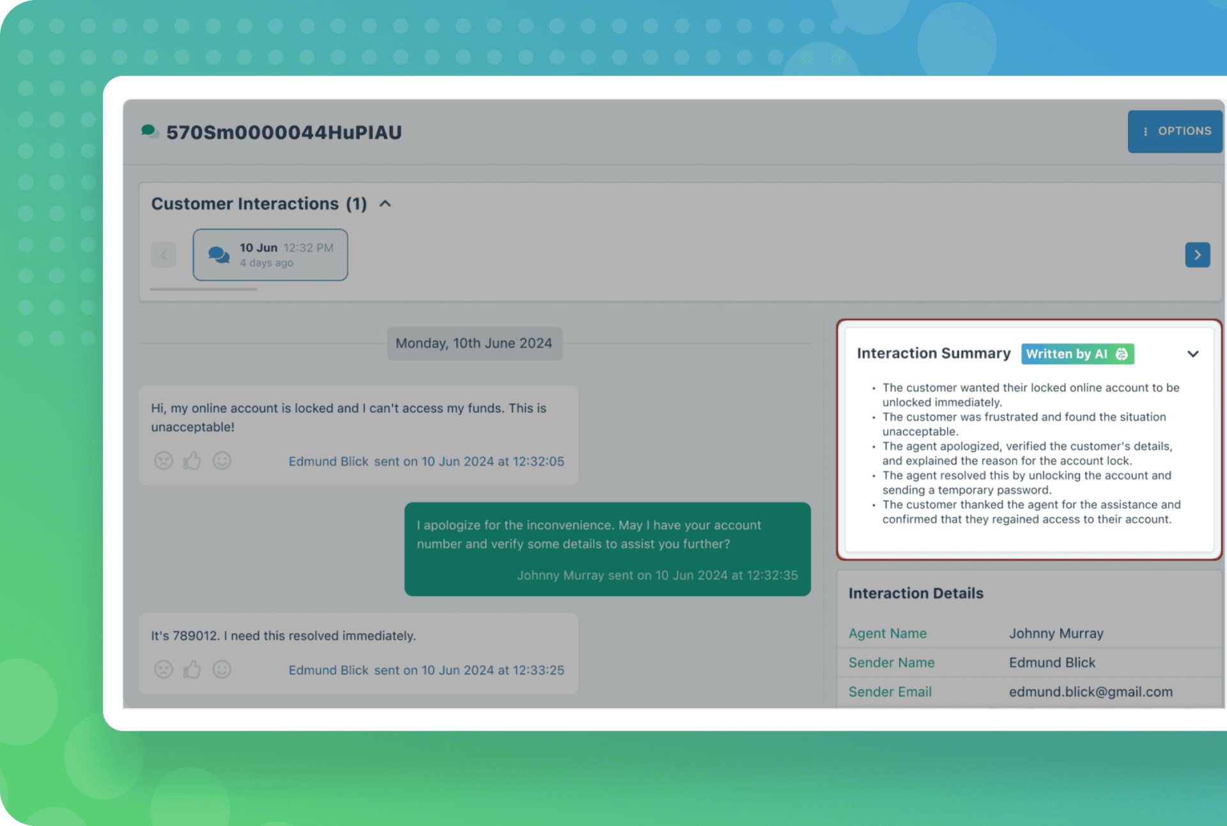Click the scroll indicator under the interactions carousel
Screen dimensions: 1227x826
[x=204, y=289]
